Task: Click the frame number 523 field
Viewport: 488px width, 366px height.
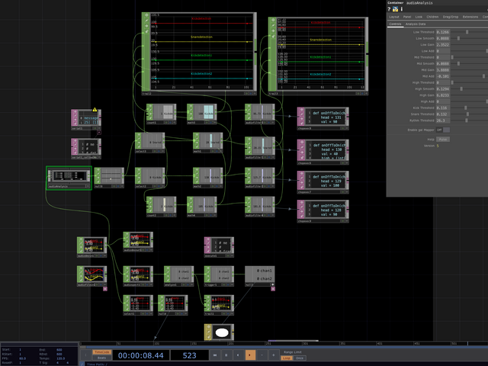Action: point(189,355)
